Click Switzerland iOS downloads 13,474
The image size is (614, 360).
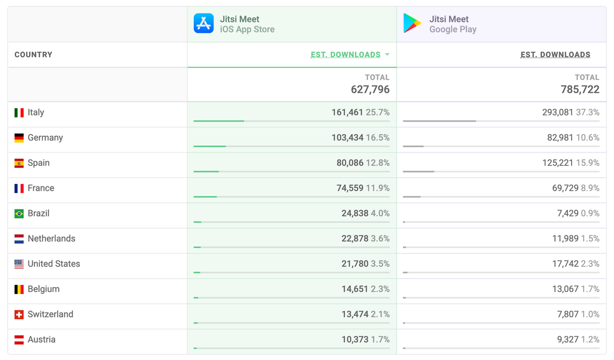click(355, 314)
